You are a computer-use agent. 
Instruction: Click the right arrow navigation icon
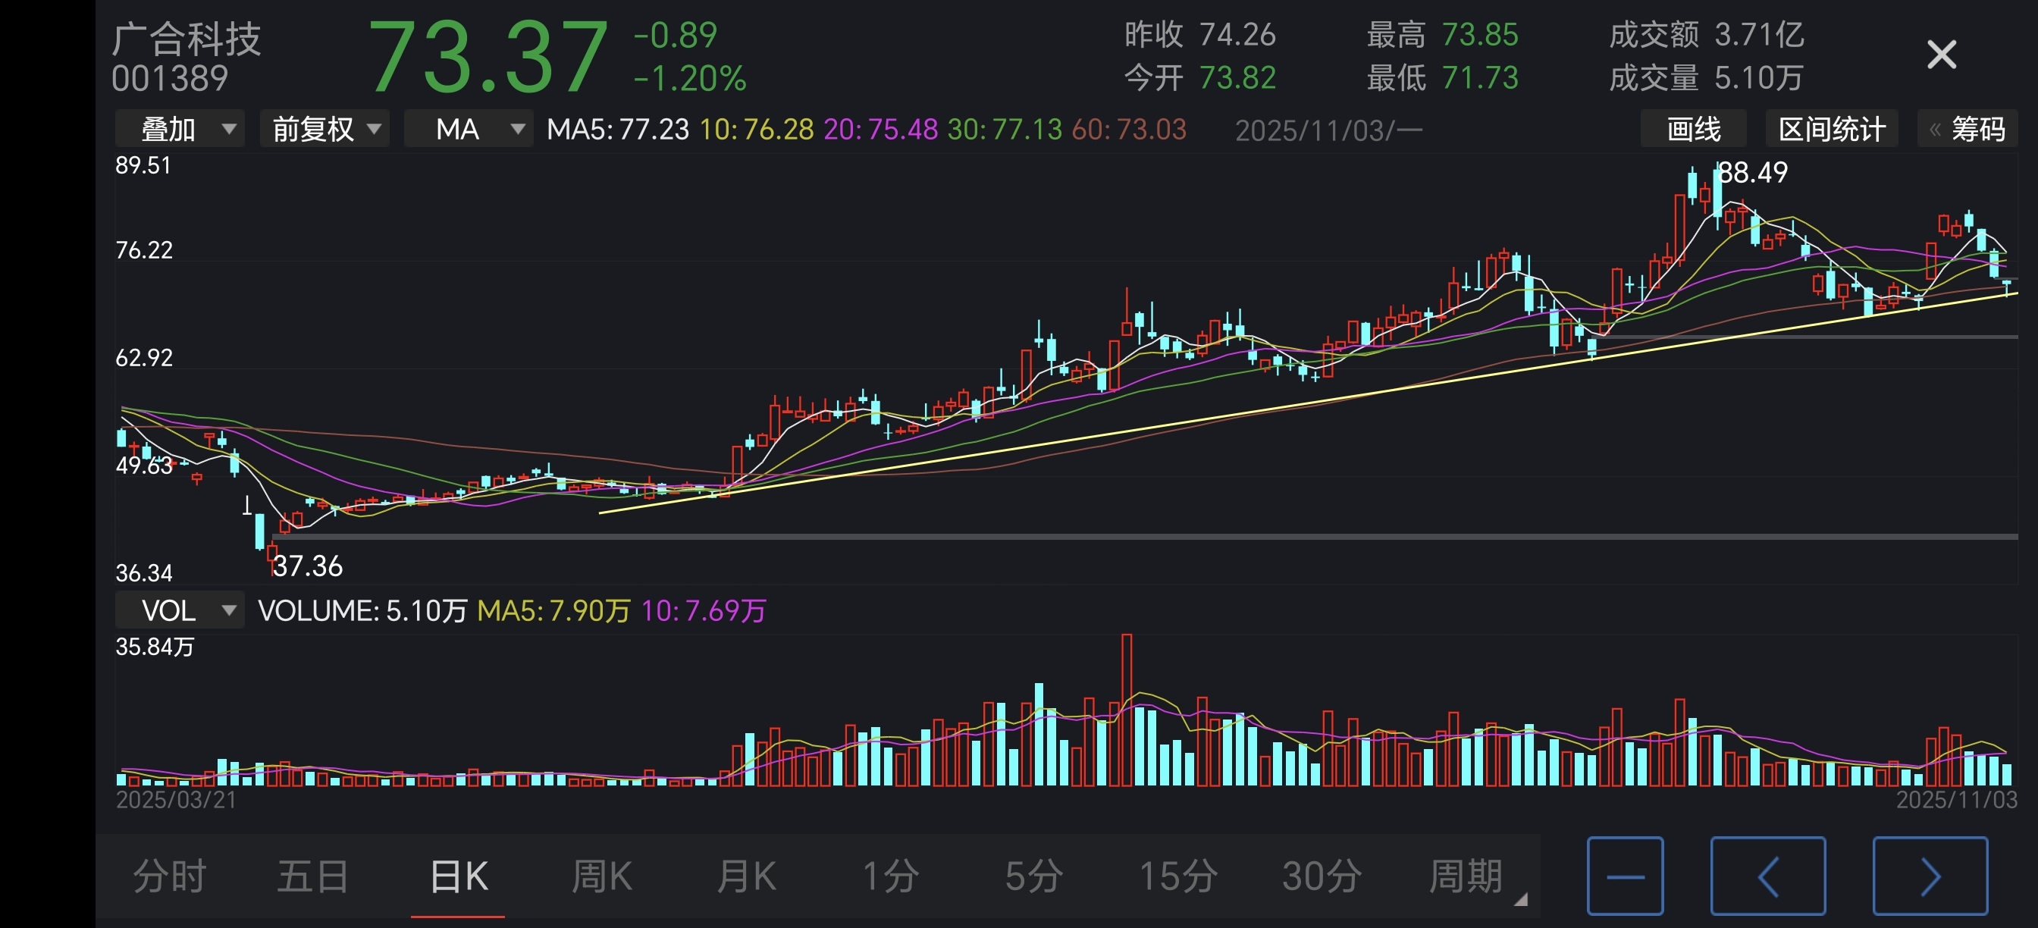(1930, 876)
